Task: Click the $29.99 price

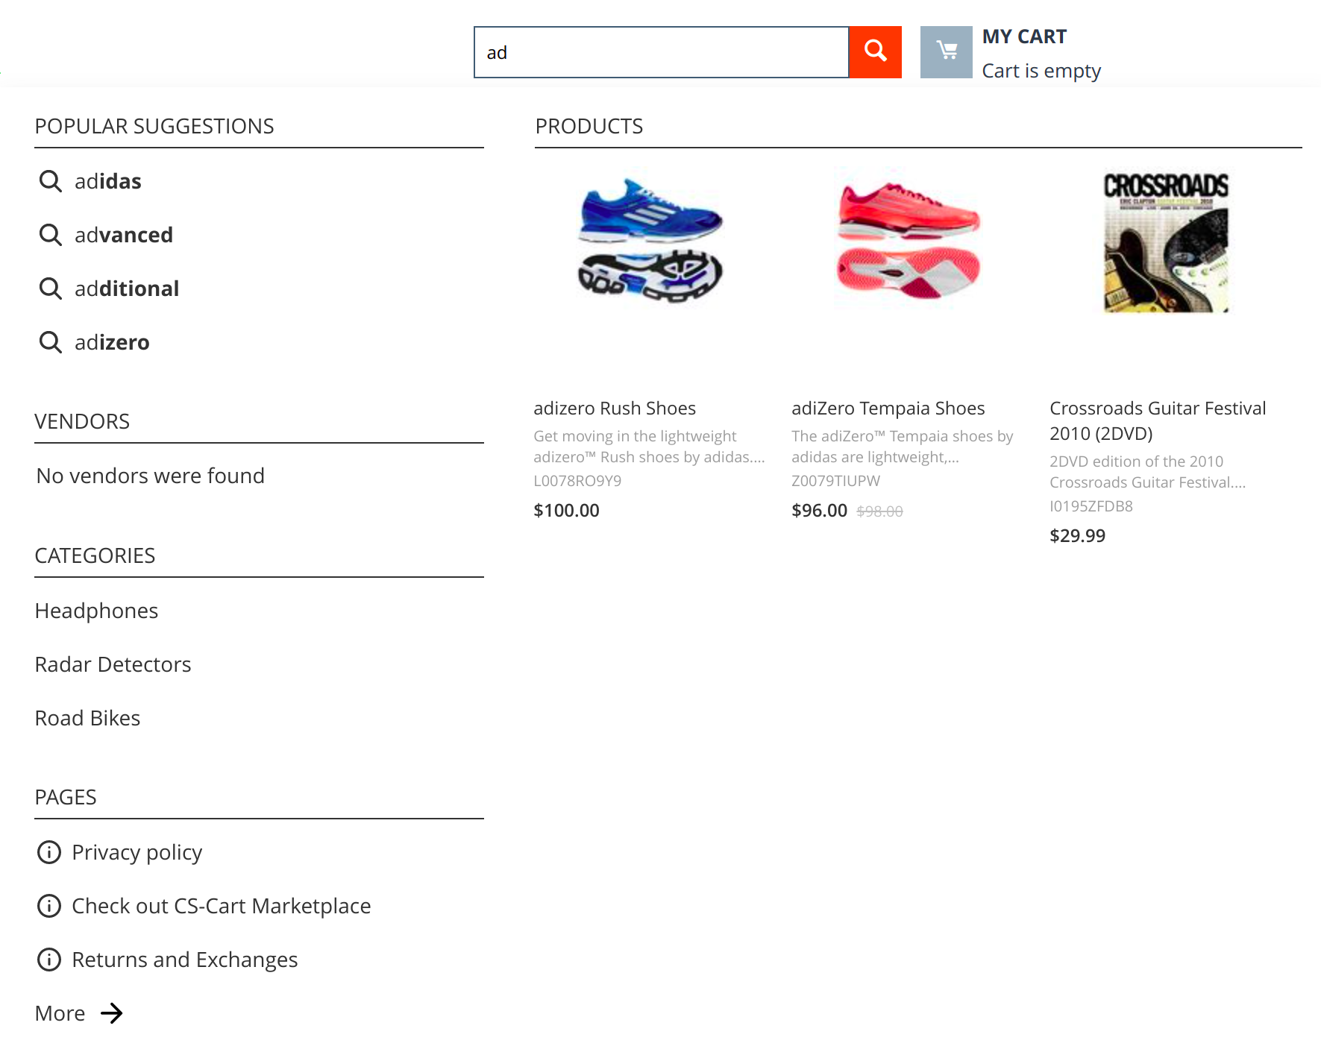Action: (1077, 536)
